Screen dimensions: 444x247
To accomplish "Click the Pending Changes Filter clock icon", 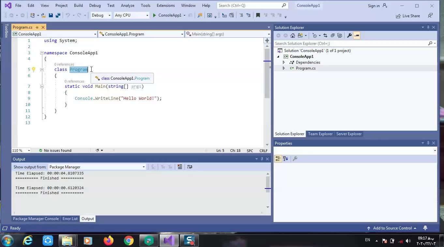I will click(x=315, y=35).
